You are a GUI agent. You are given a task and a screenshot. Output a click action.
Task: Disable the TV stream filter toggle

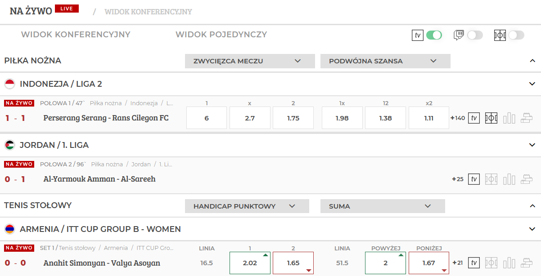click(x=434, y=35)
